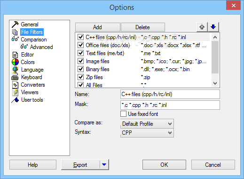This screenshot has height=179, width=244.
Task: Select the "Zip files" row
Action: 143,77
